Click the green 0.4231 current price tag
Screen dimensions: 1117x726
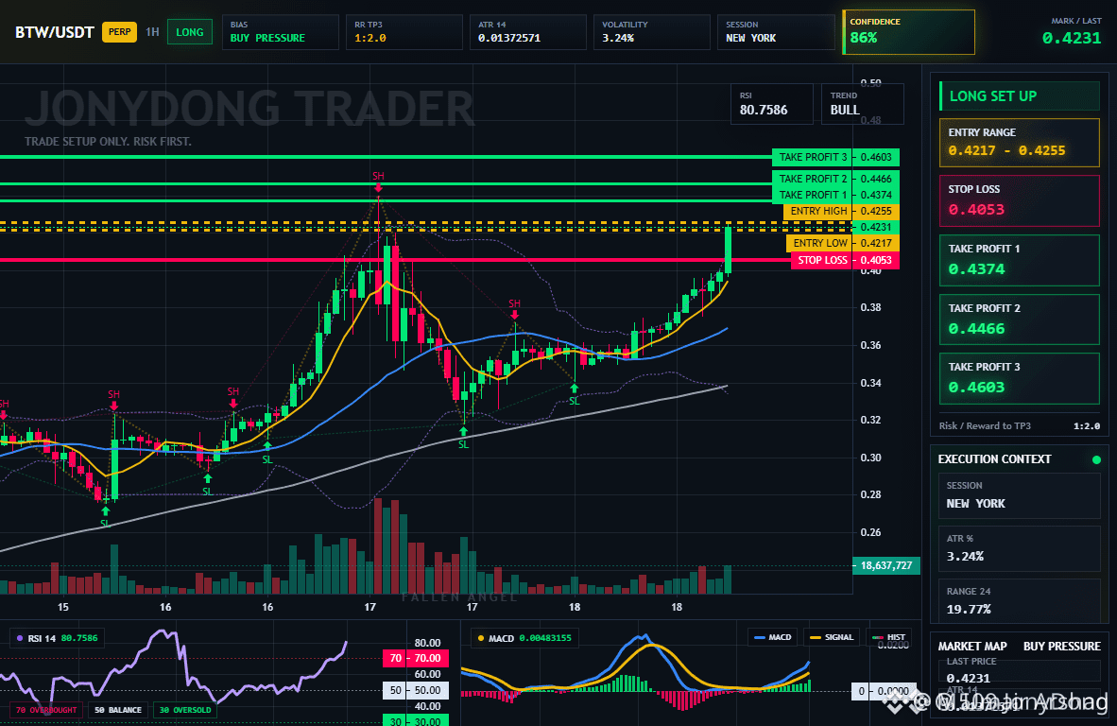point(876,227)
